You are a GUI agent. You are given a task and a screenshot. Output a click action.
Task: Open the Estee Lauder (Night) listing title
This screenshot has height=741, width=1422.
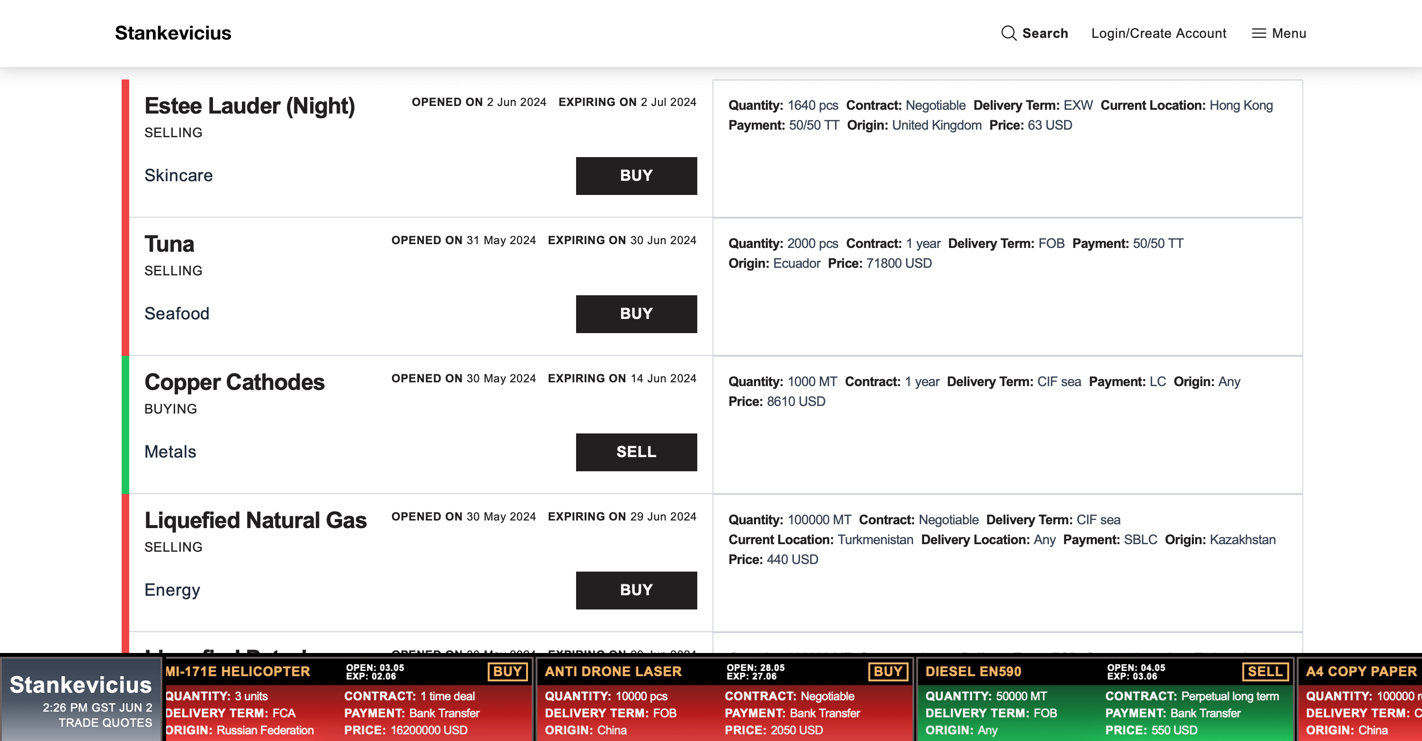tap(249, 106)
